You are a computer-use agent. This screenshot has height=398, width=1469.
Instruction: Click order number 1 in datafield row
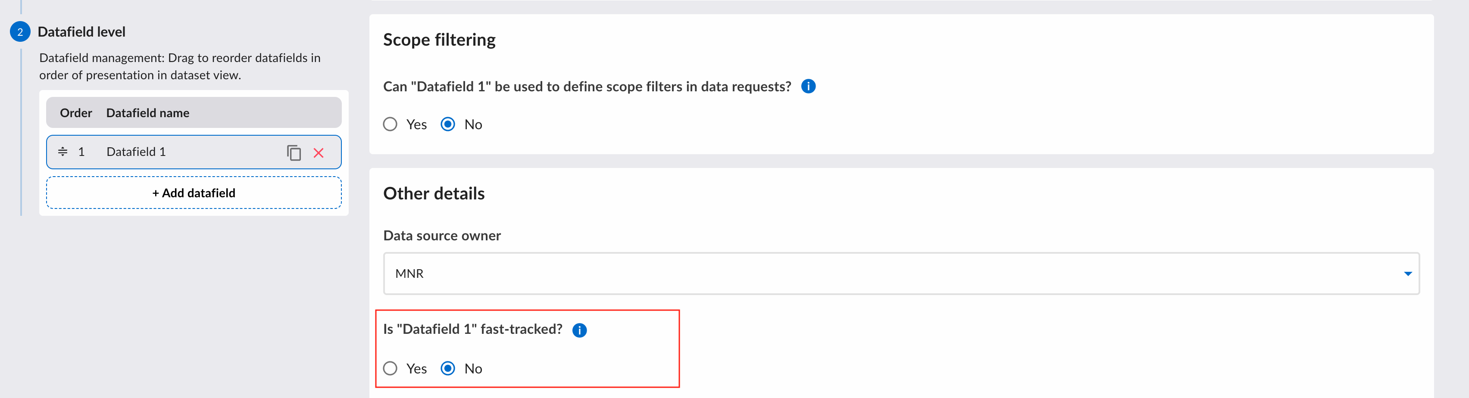[x=81, y=152]
